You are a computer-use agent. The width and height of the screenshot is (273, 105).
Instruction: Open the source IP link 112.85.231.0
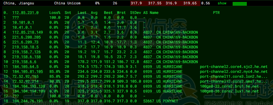25,13
